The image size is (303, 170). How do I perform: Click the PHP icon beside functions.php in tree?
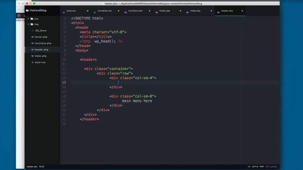(x=33, y=43)
